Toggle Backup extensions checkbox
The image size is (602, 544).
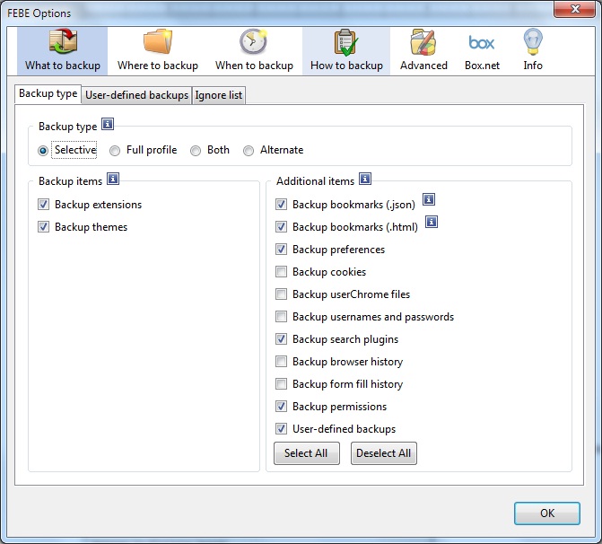coord(43,204)
